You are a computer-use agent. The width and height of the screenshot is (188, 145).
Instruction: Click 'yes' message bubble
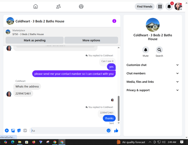click(x=111, y=67)
